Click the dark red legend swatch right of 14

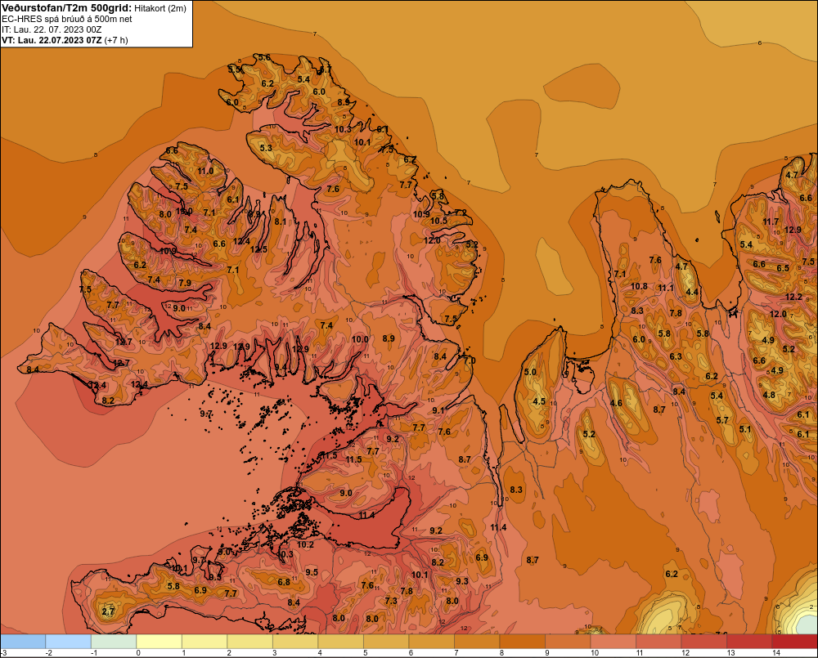794,641
